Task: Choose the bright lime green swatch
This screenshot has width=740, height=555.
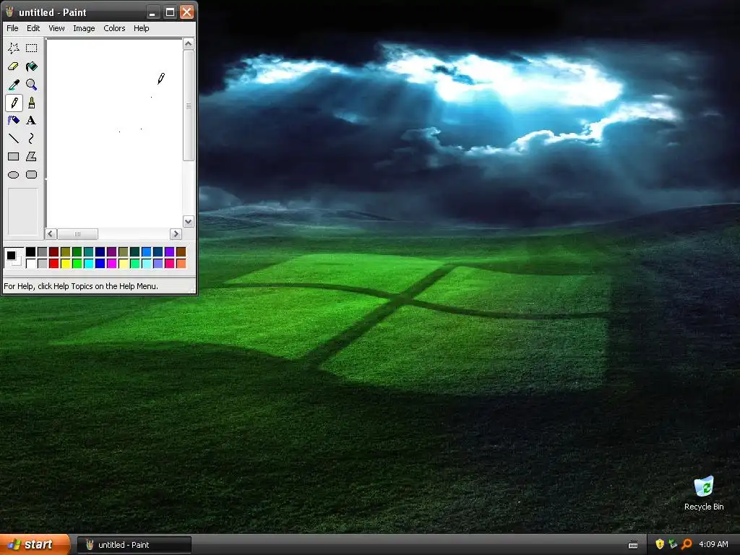Action: click(77, 263)
